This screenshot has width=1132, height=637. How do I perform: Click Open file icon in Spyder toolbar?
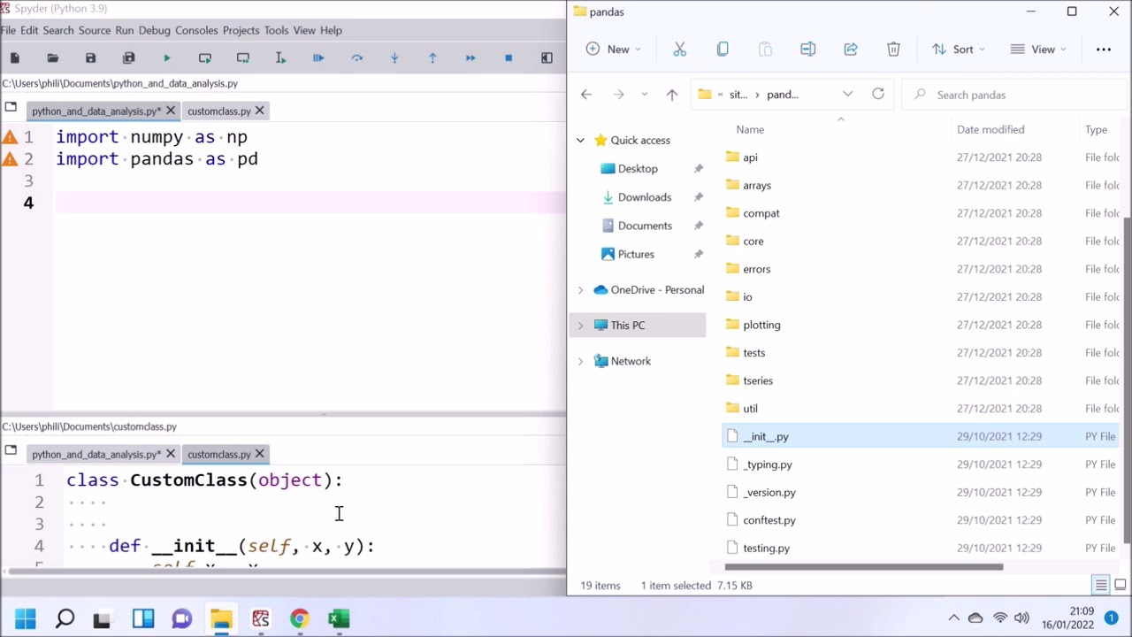tap(53, 58)
